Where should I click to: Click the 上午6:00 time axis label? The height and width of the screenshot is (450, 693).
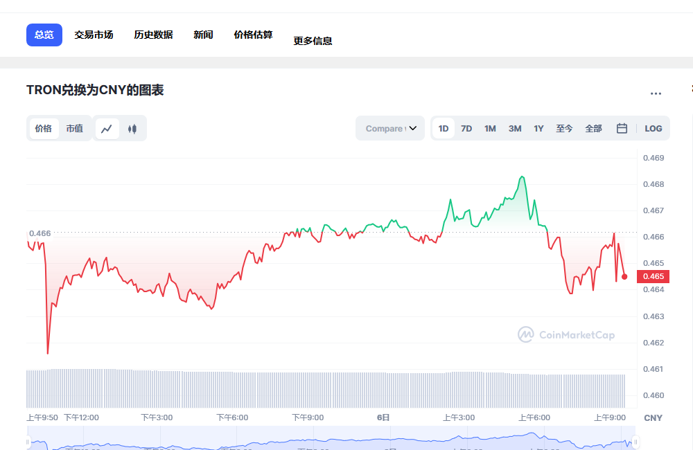(x=534, y=417)
